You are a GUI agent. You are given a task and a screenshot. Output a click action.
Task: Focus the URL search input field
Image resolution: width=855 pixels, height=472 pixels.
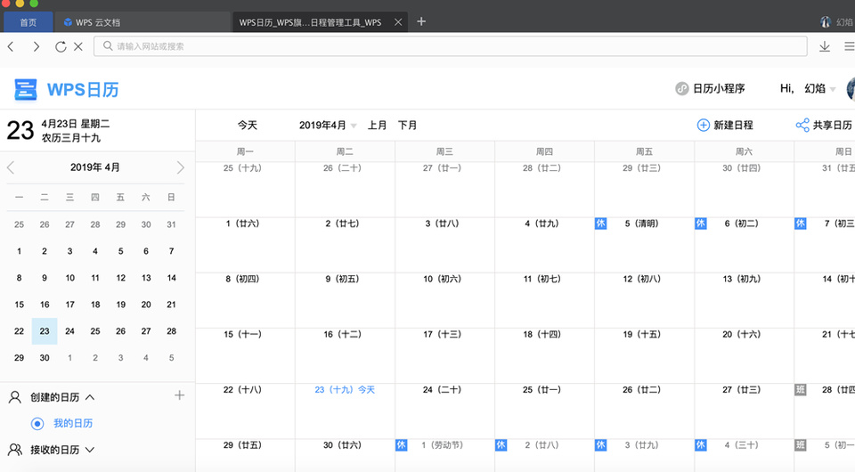click(451, 46)
